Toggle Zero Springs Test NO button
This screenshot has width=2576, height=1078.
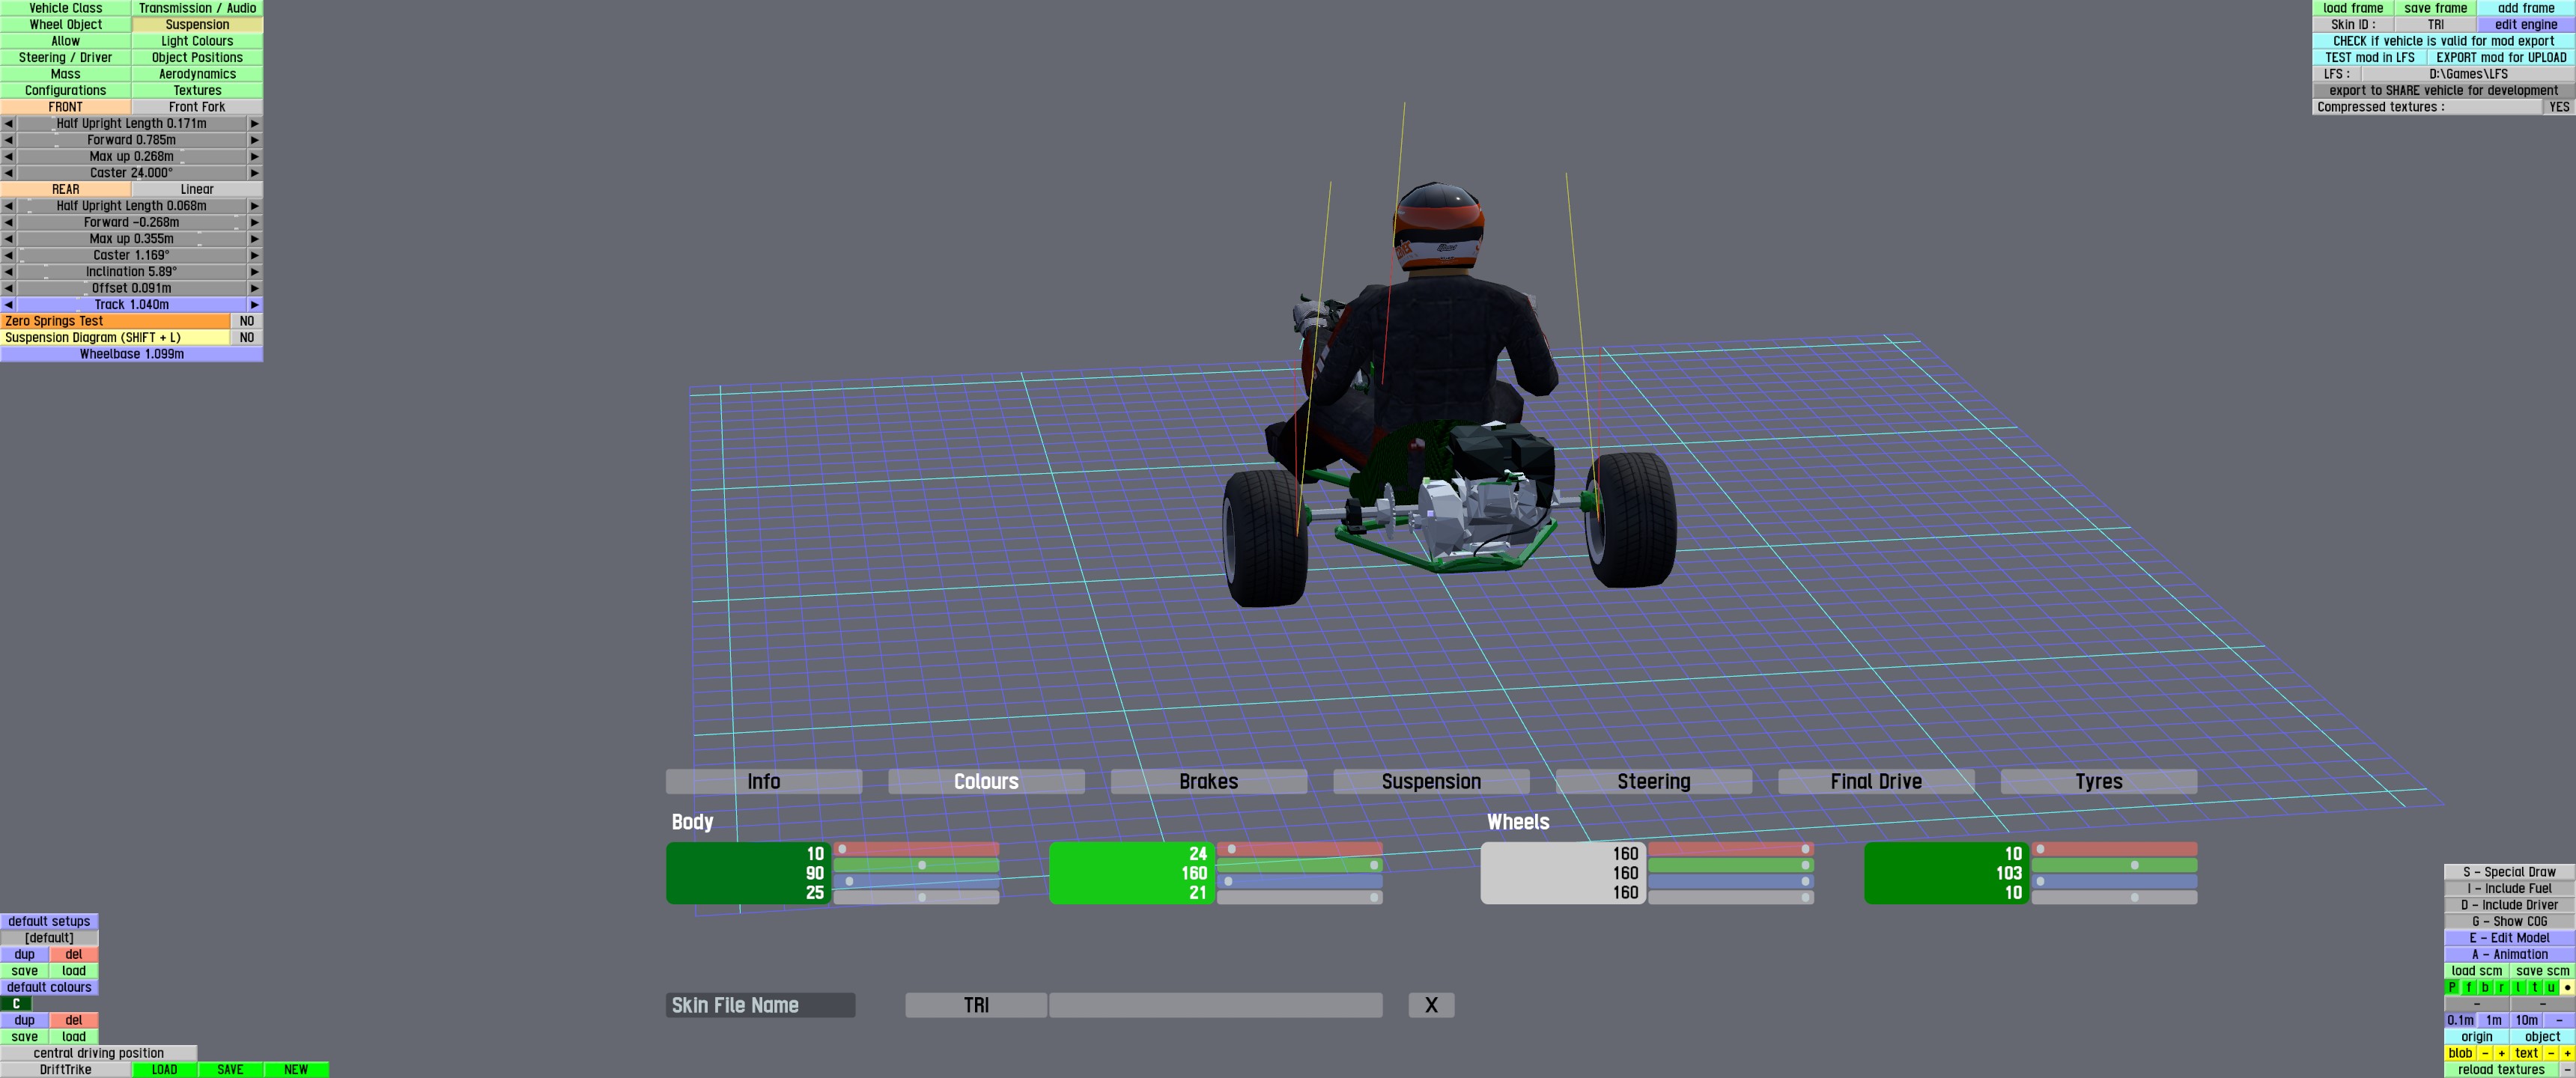246,321
